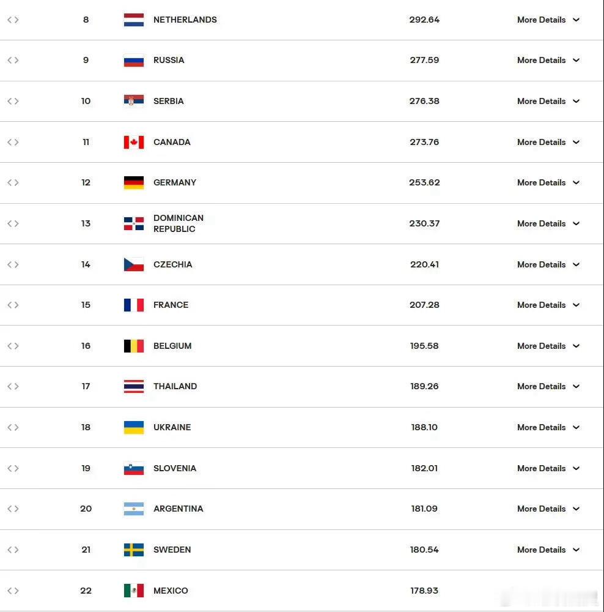The width and height of the screenshot is (604, 612).
Task: Click the Mexico flag icon
Action: tap(134, 591)
